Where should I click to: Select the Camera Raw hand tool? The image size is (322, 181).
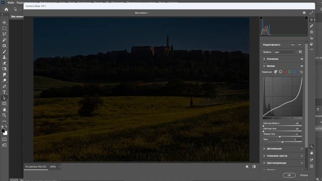pyautogui.click(x=311, y=153)
